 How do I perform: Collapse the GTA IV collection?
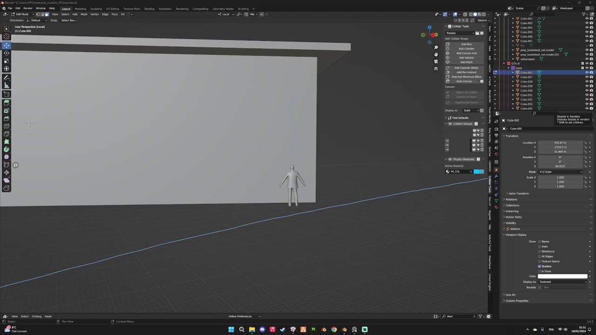(504, 63)
